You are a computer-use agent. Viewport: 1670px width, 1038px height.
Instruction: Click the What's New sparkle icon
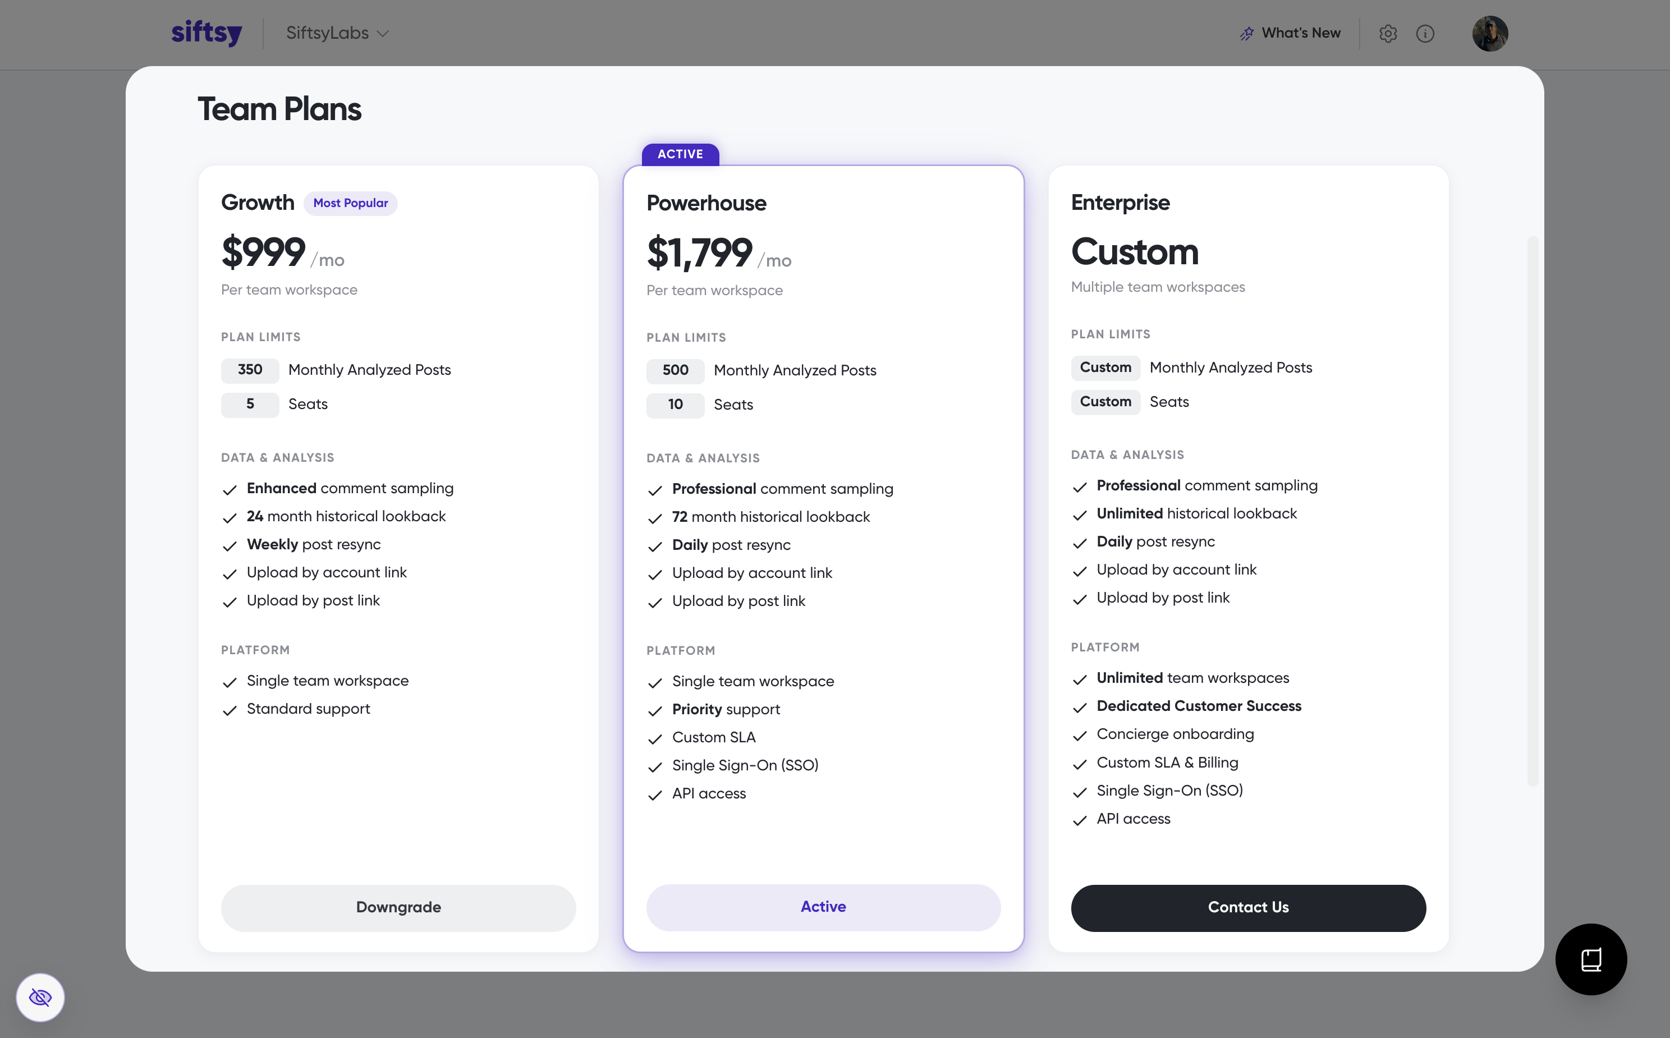1246,34
